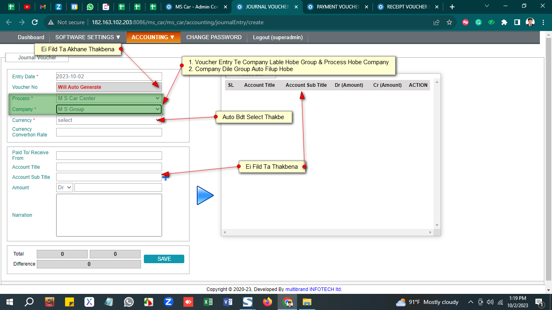552x310 pixels.
Task: Click the blue arrow to add the entry
Action: point(205,195)
